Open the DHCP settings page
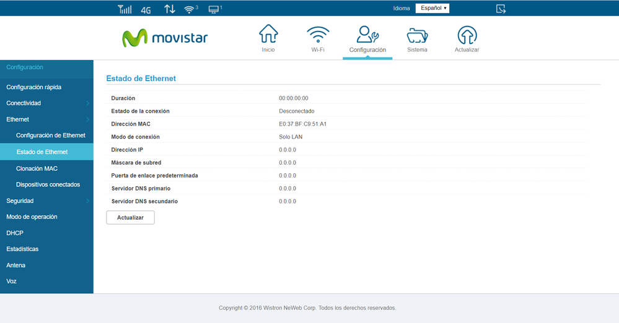This screenshot has height=323, width=619. [x=15, y=233]
